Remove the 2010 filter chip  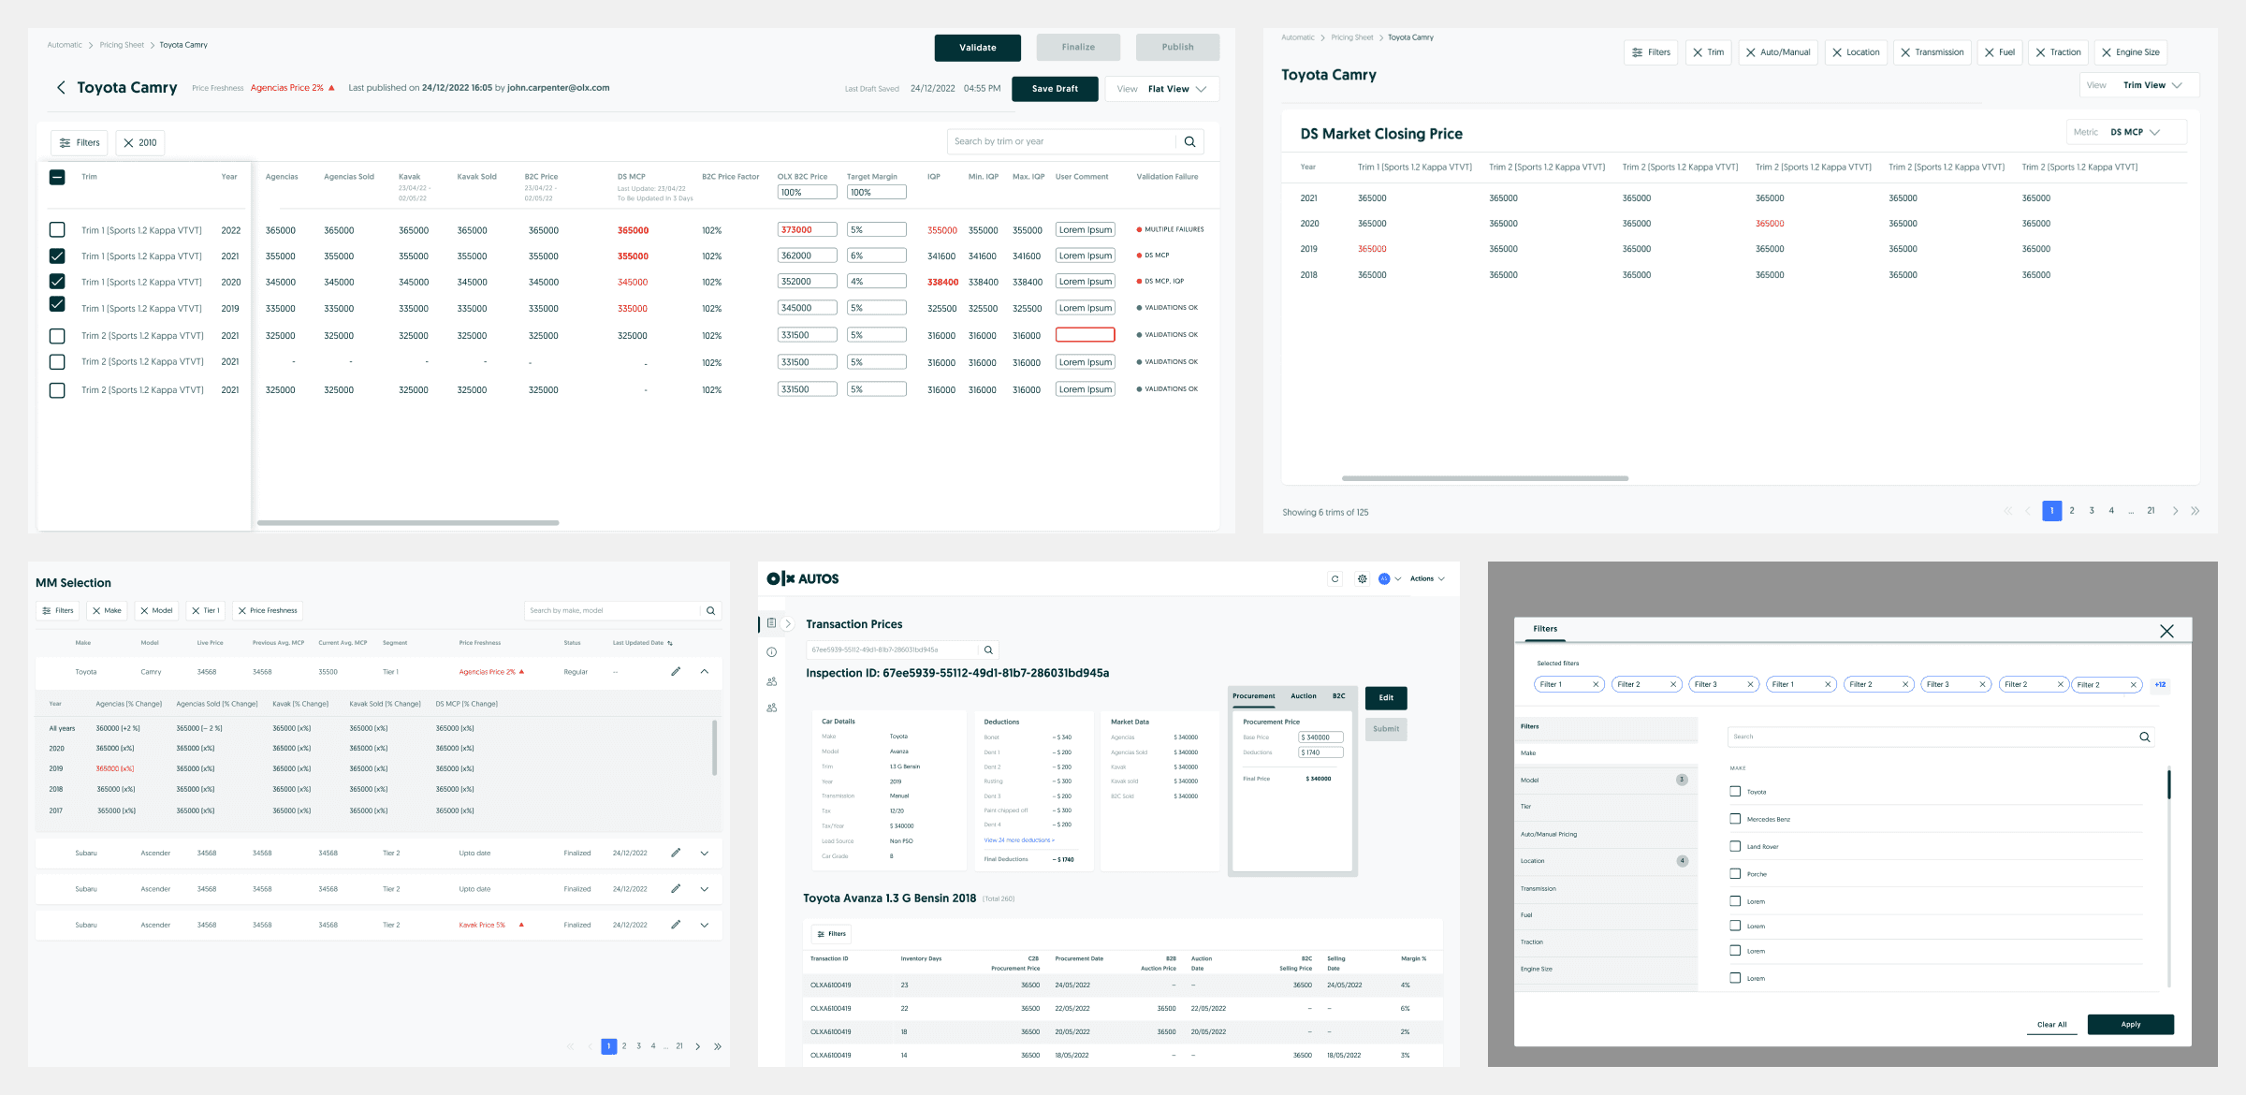pyautogui.click(x=129, y=143)
